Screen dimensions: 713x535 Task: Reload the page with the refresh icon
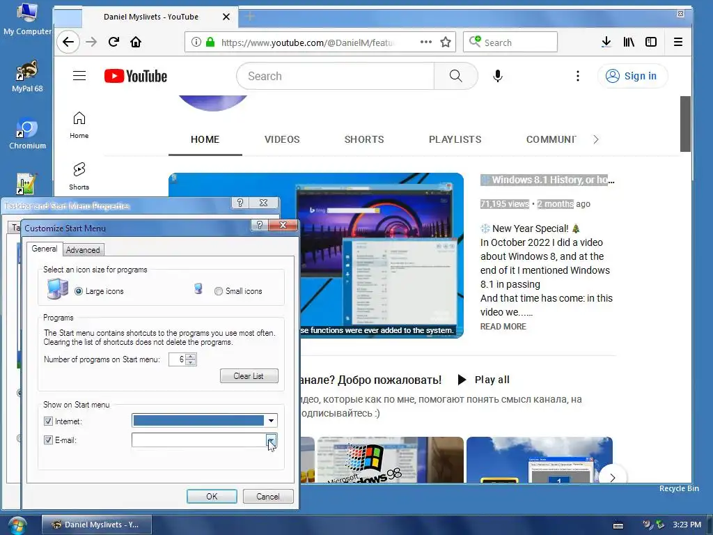click(113, 42)
